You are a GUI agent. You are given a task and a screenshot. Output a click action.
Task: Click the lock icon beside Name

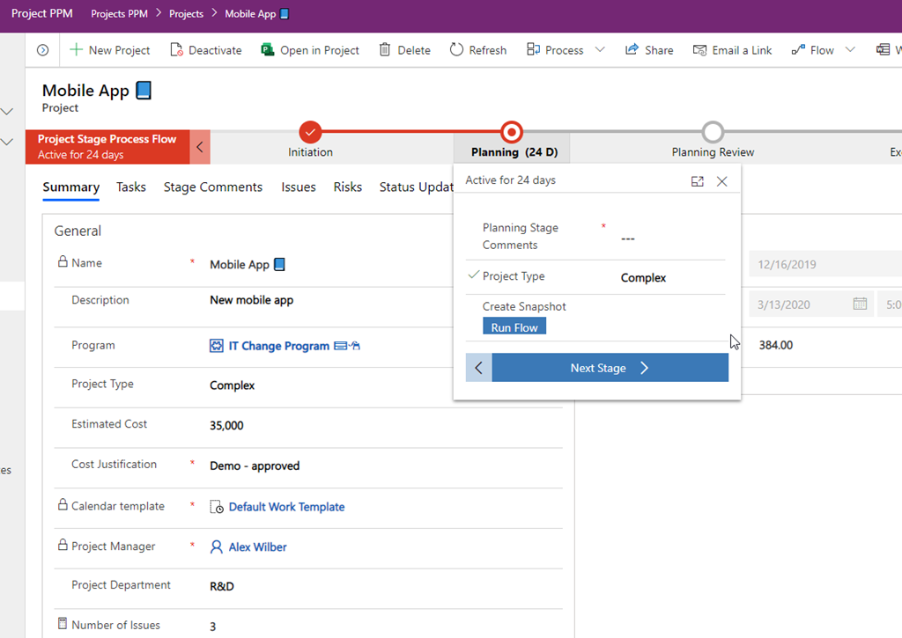(x=63, y=261)
